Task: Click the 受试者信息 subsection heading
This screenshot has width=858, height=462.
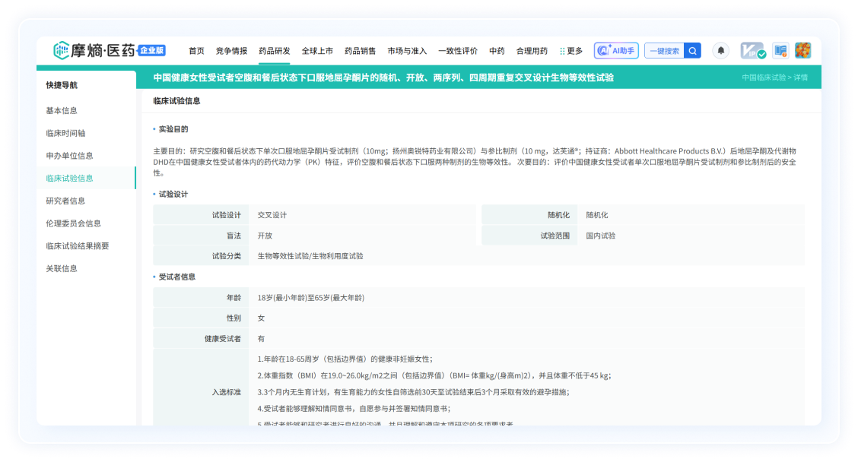Action: [177, 277]
